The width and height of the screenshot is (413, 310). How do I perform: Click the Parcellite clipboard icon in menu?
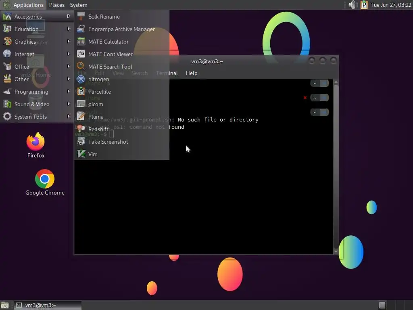coord(81,91)
